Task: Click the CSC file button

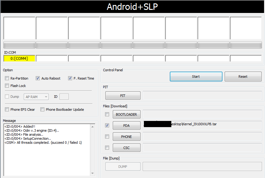Action: coord(127,148)
